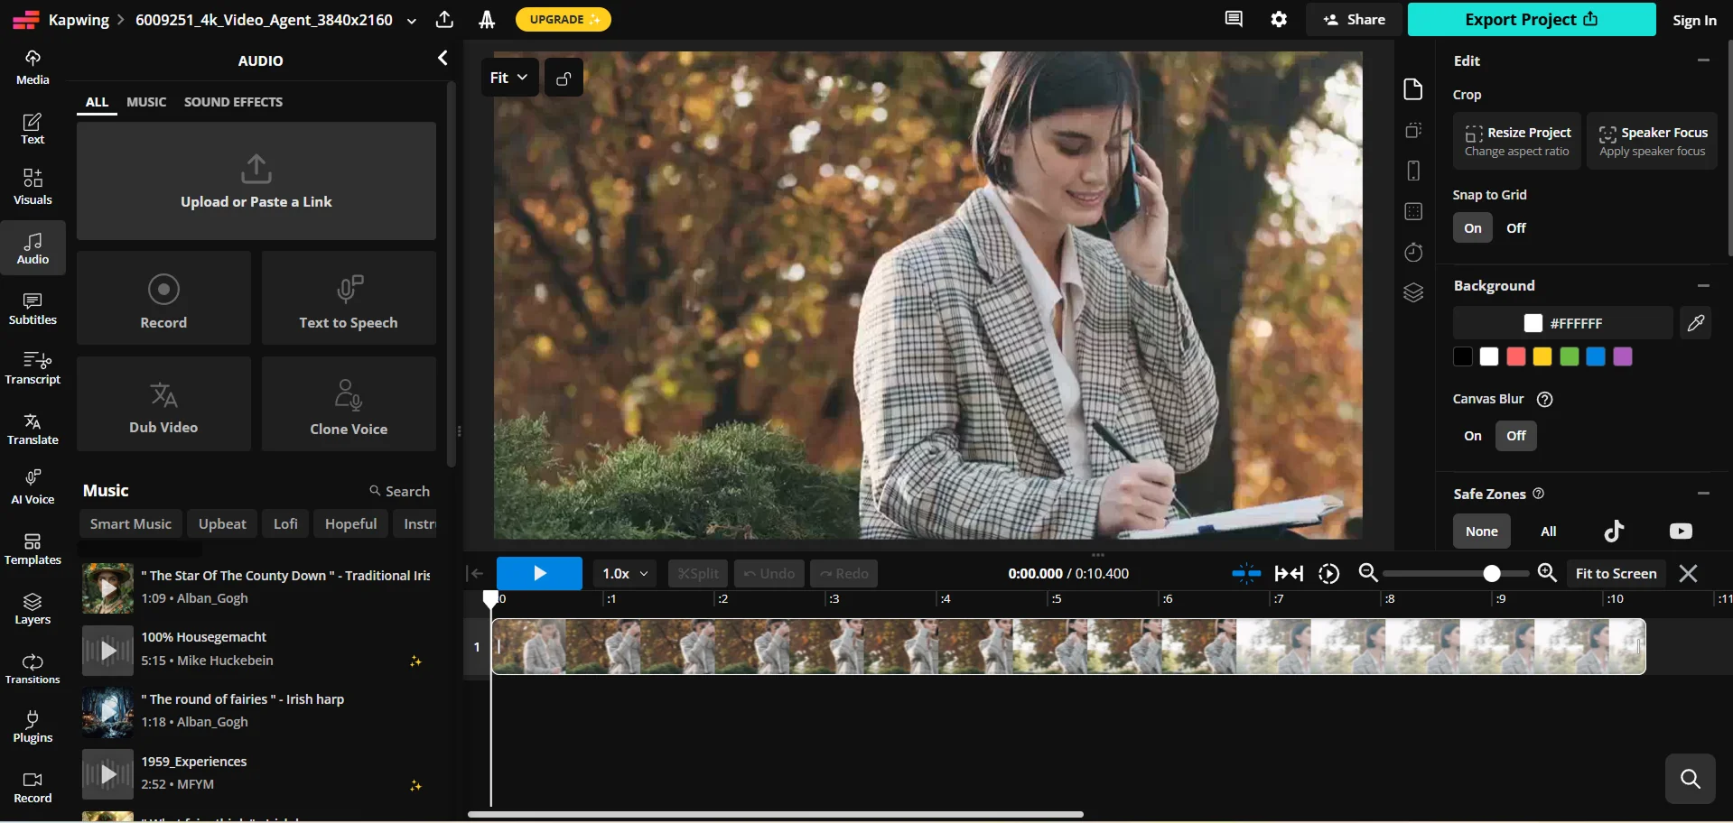Select the YouTube safe zone icon
The height and width of the screenshot is (823, 1733).
click(1680, 532)
